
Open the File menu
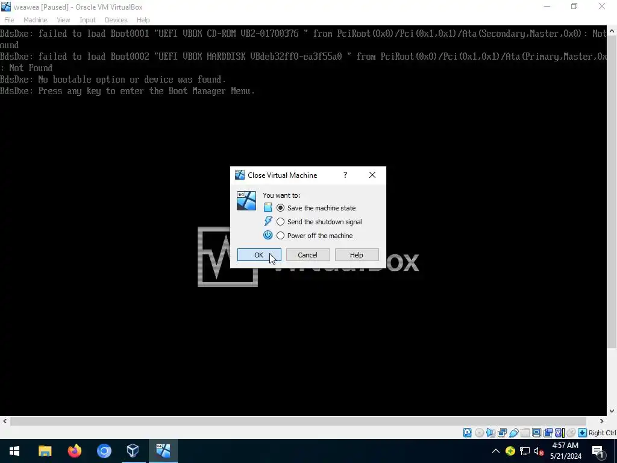click(9, 20)
